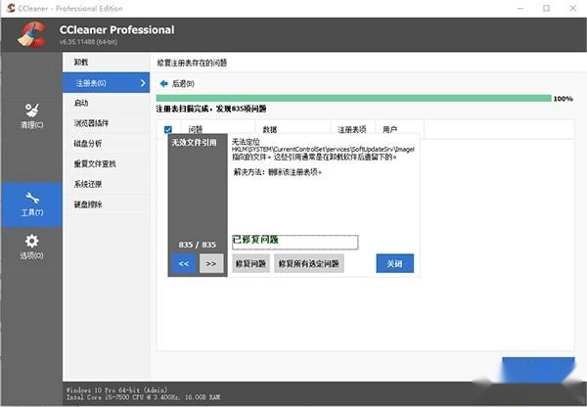Select the 工具 (Tools) wrench icon
Viewport: 587px width, 407px height.
click(31, 200)
